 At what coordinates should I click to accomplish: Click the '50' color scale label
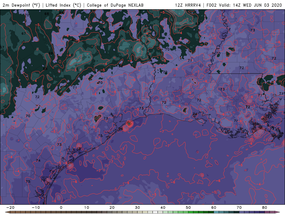(x=188, y=208)
